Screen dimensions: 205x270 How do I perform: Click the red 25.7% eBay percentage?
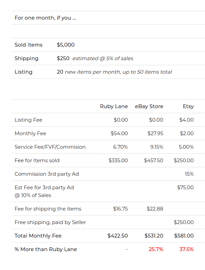(x=156, y=249)
